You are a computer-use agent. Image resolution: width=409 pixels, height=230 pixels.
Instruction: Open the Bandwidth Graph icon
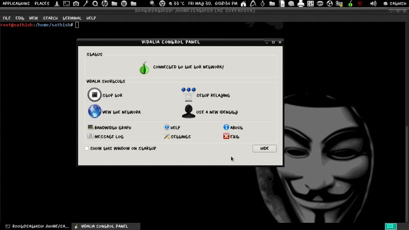pos(91,127)
